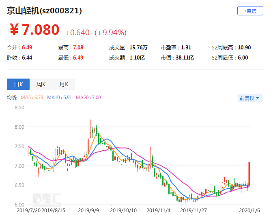
Task: Click the 2019/11/4 date axis label
Action: pos(158,211)
